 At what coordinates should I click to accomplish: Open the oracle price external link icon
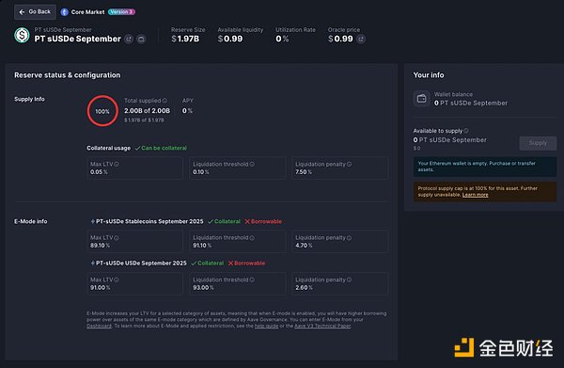pos(361,39)
